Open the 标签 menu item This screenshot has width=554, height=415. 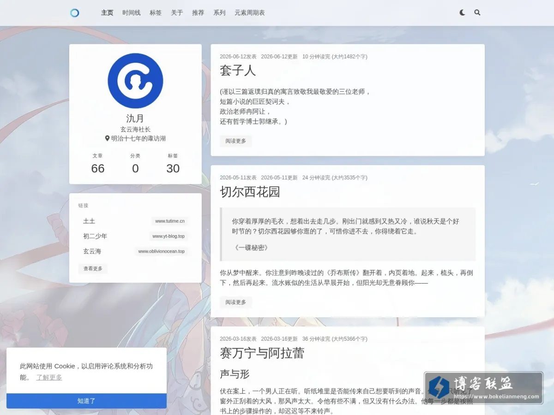tap(156, 13)
